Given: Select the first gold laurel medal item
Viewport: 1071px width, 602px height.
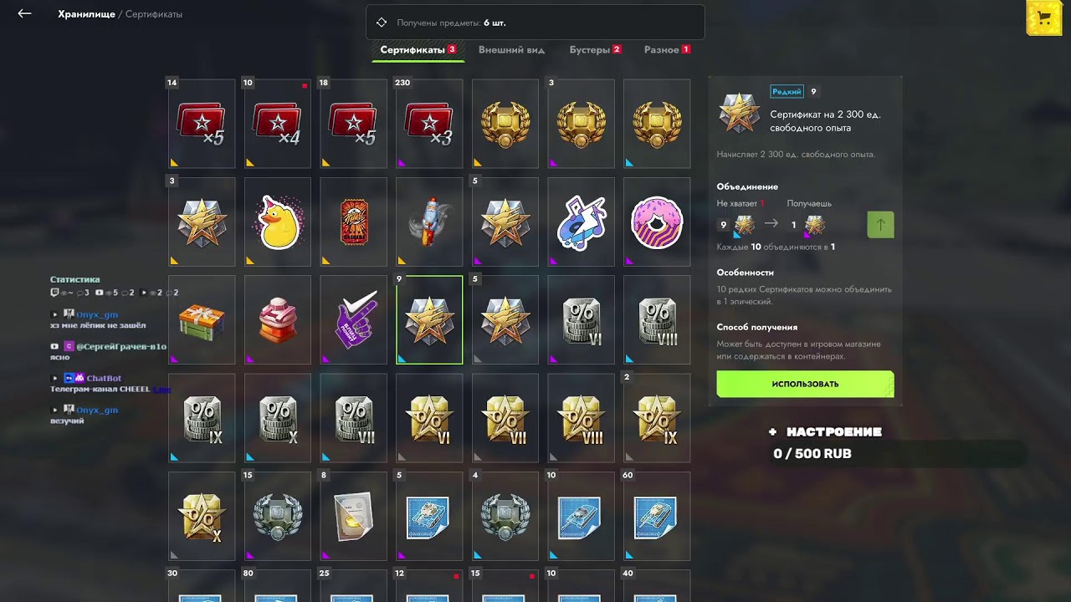Looking at the screenshot, I should click(505, 124).
